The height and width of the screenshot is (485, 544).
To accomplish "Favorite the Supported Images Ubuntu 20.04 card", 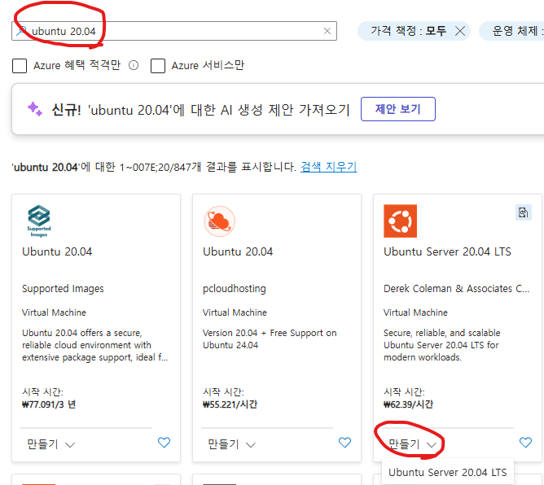I will (165, 443).
